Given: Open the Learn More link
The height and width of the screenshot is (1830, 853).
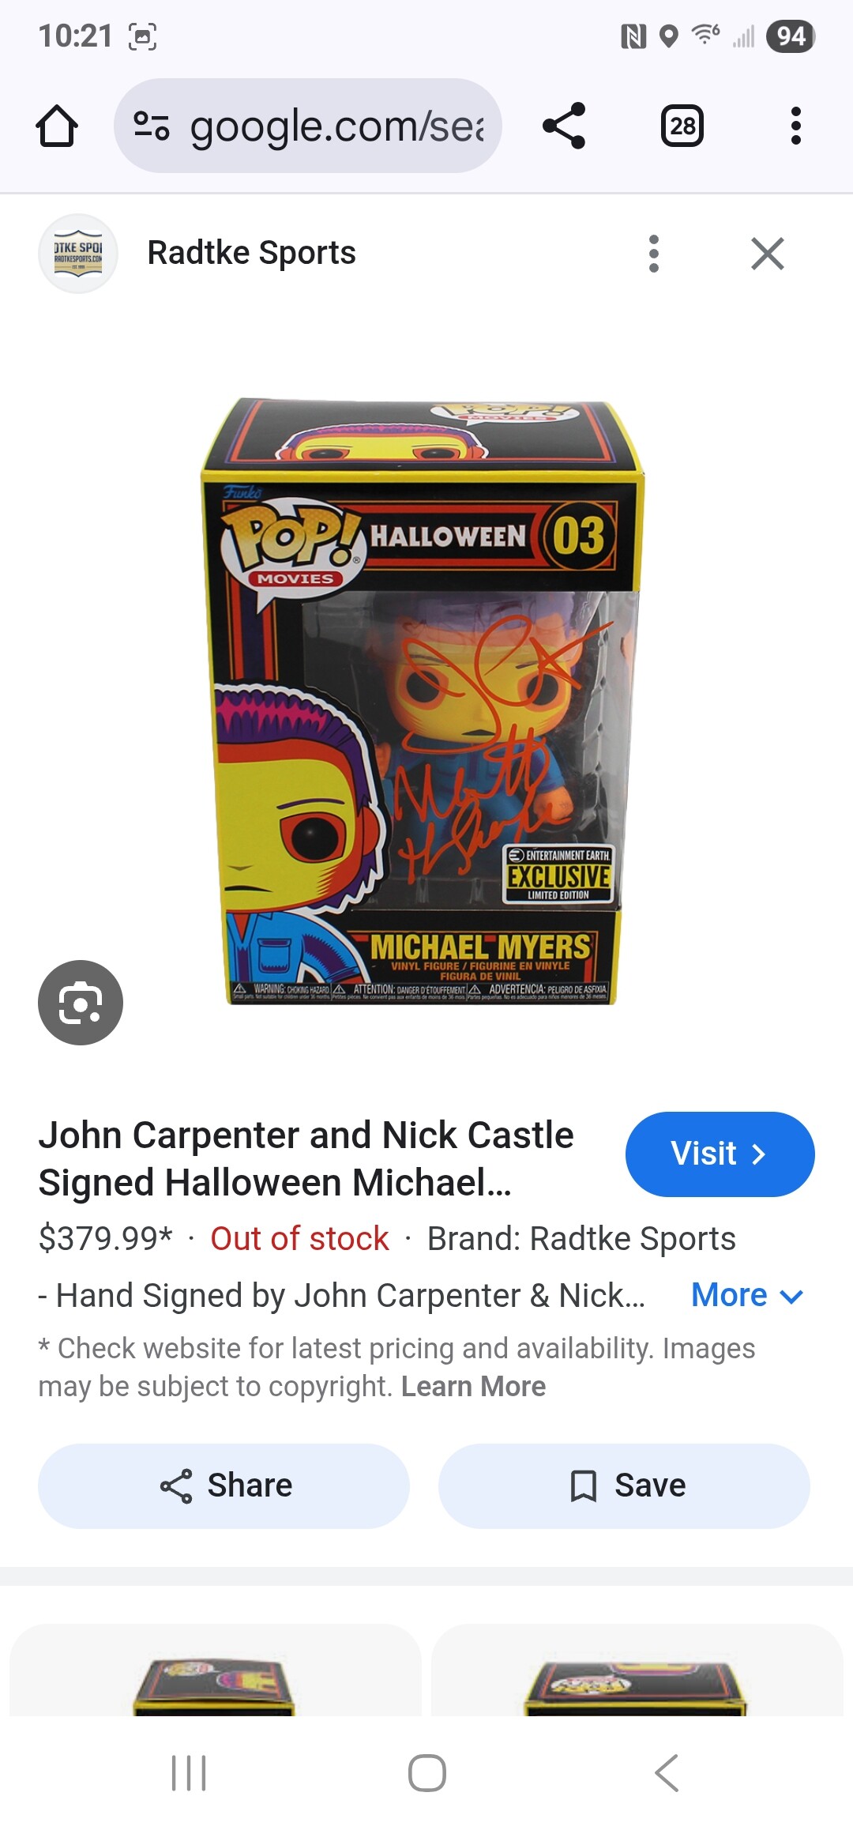Looking at the screenshot, I should [473, 1386].
